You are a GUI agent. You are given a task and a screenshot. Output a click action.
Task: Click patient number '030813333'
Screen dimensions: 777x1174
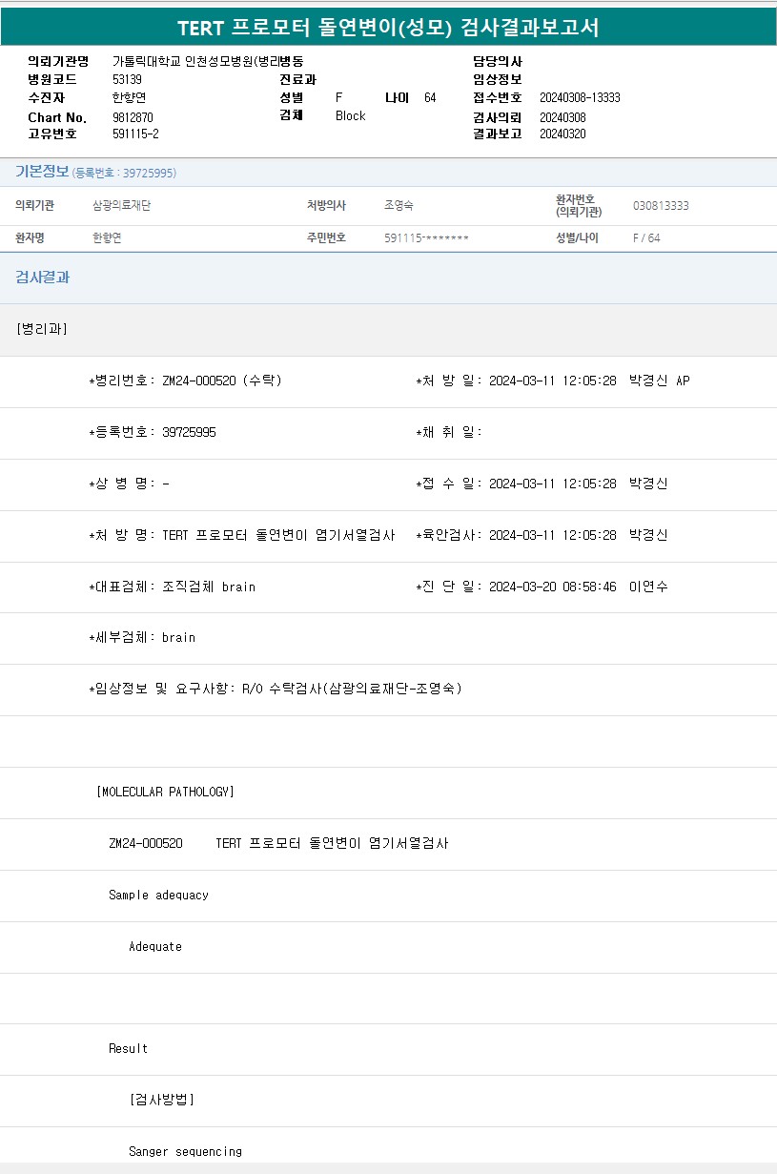[661, 206]
